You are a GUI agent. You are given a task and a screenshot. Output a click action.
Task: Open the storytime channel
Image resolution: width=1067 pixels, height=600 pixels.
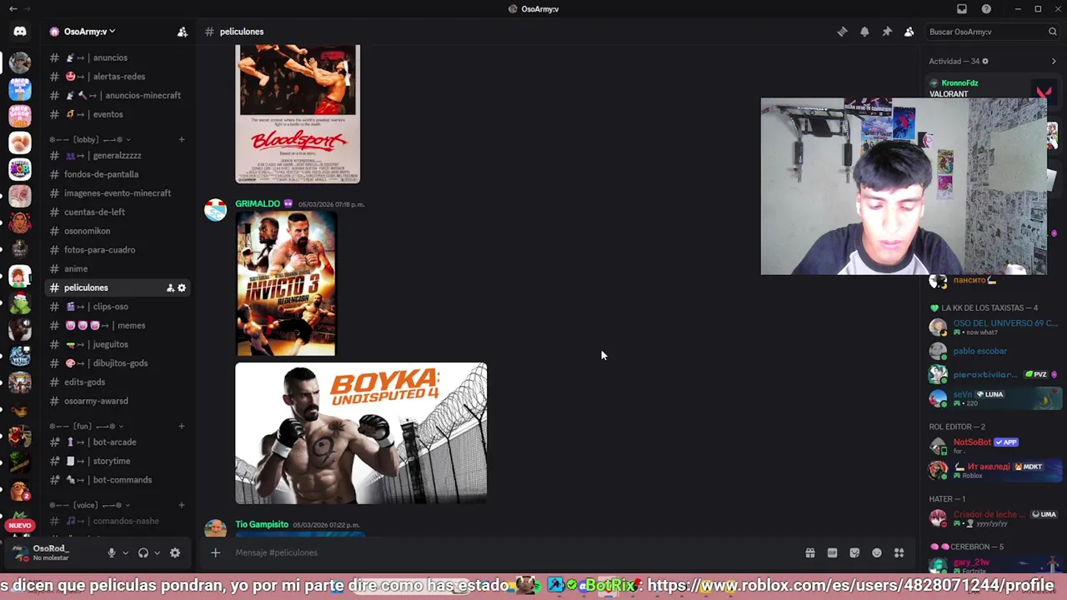118,461
